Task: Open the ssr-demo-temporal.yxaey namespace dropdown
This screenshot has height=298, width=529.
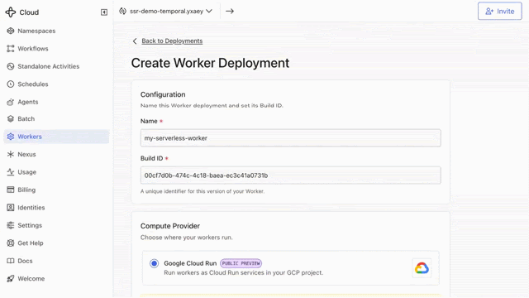Action: pyautogui.click(x=165, y=11)
